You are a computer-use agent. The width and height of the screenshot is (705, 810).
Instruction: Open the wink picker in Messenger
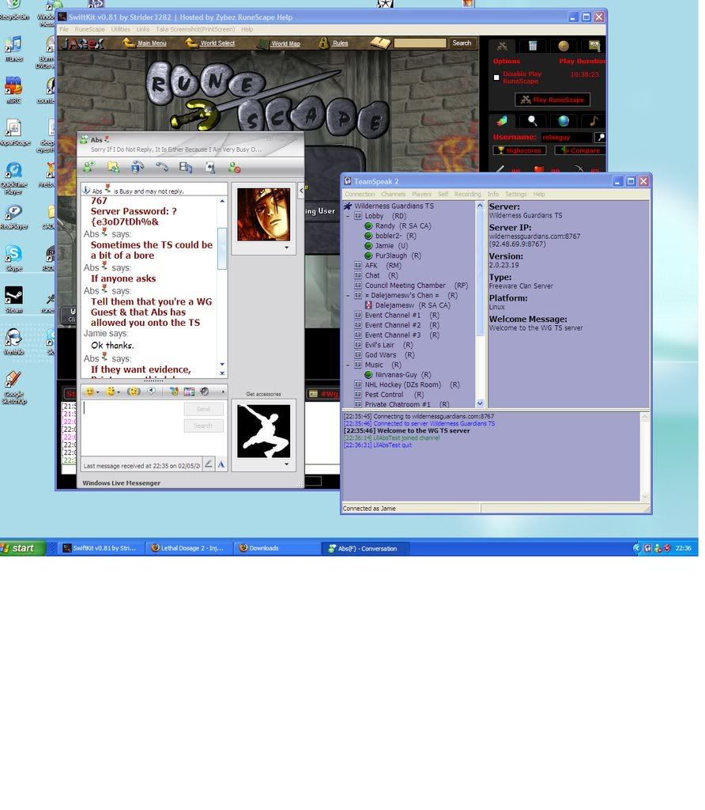coord(112,392)
